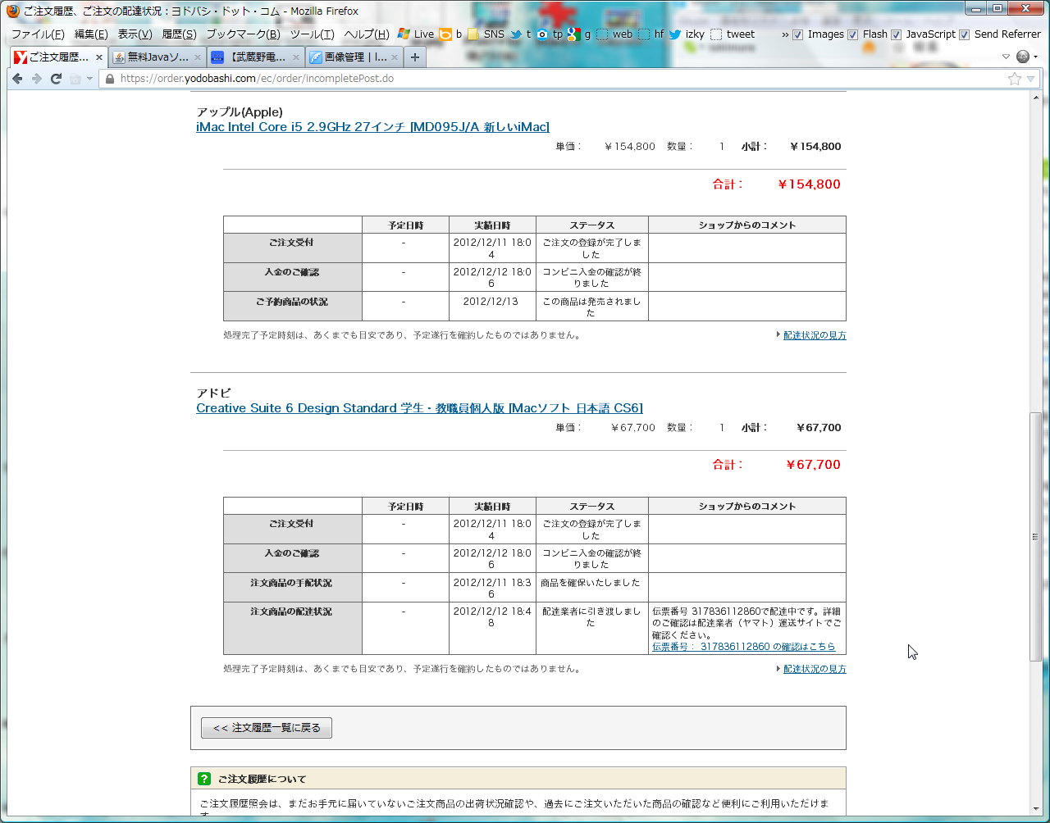The image size is (1050, 823).
Task: Close the 無料Javaソ tab
Action: pyautogui.click(x=198, y=57)
